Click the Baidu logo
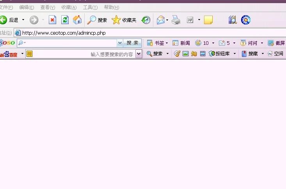The height and width of the screenshot is (189, 286). click(9, 54)
